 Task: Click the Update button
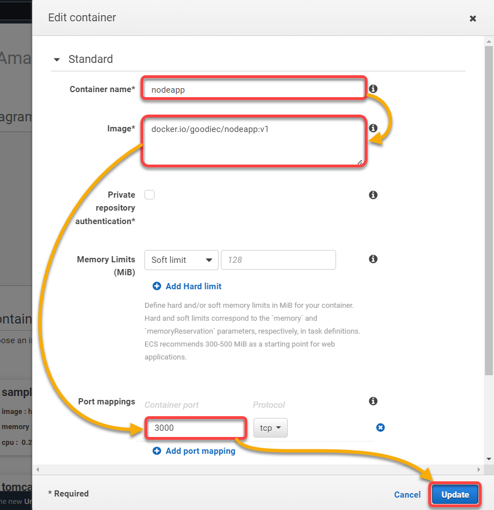click(455, 495)
